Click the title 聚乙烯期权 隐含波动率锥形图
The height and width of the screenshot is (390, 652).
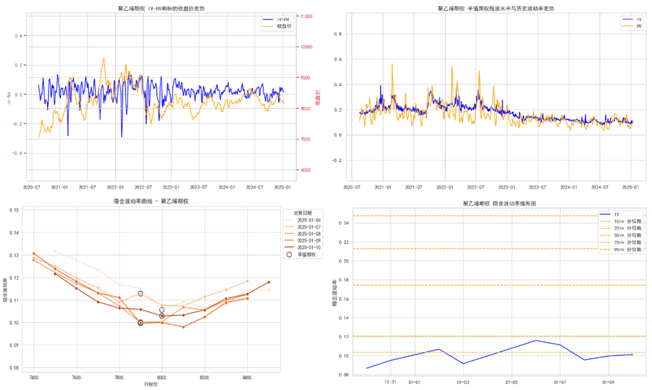coord(499,203)
